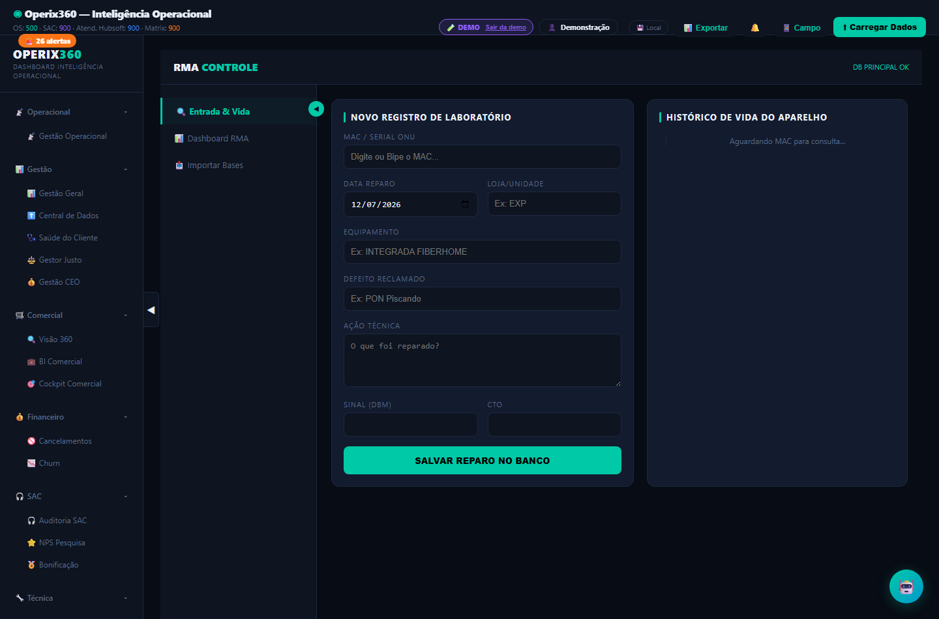Image resolution: width=939 pixels, height=619 pixels.
Task: Open Gestão Operacional in the sidebar
Action: click(x=72, y=136)
